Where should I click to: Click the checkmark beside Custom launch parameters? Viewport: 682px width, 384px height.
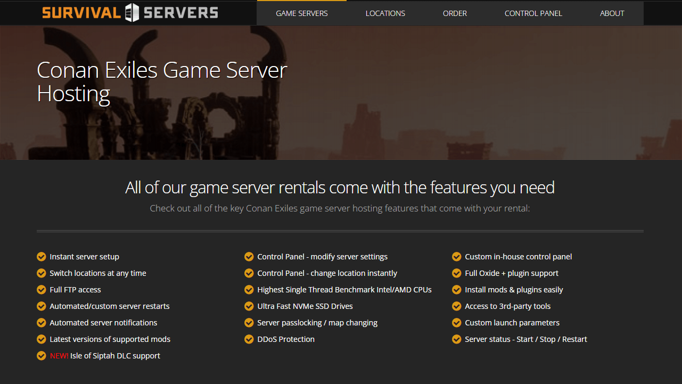click(x=456, y=323)
